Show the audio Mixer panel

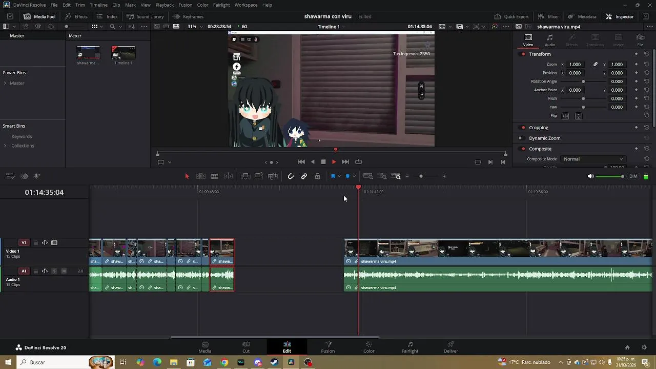click(x=548, y=16)
